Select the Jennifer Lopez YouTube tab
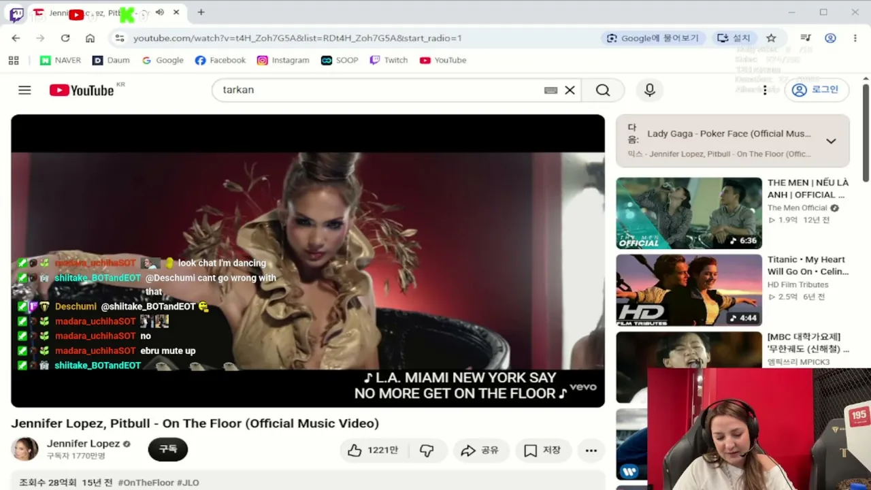The width and height of the screenshot is (871, 490). 108,13
